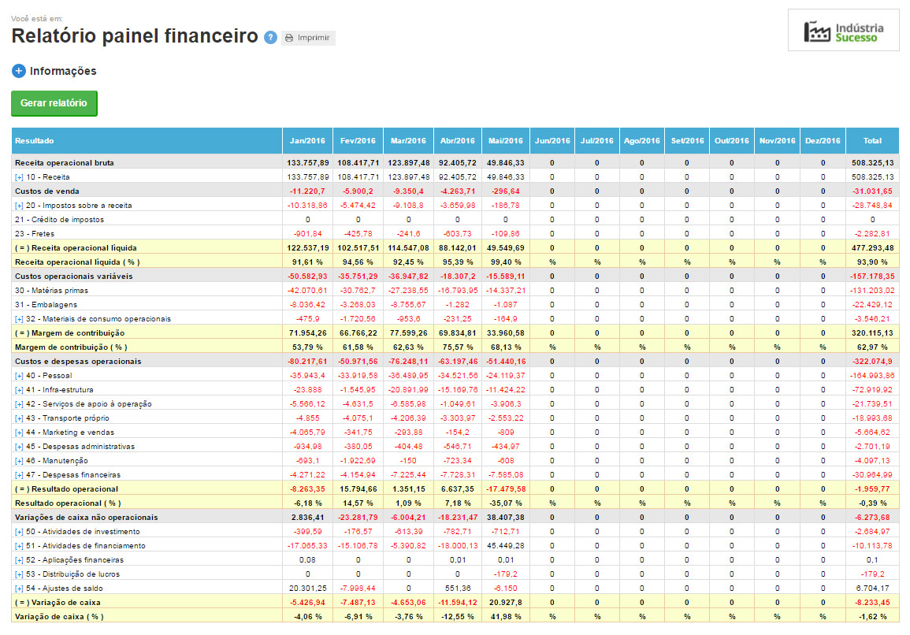910x635 pixels.
Task: Expand row 32 - Materiais de consumo operacionais
Action: [x=19, y=319]
